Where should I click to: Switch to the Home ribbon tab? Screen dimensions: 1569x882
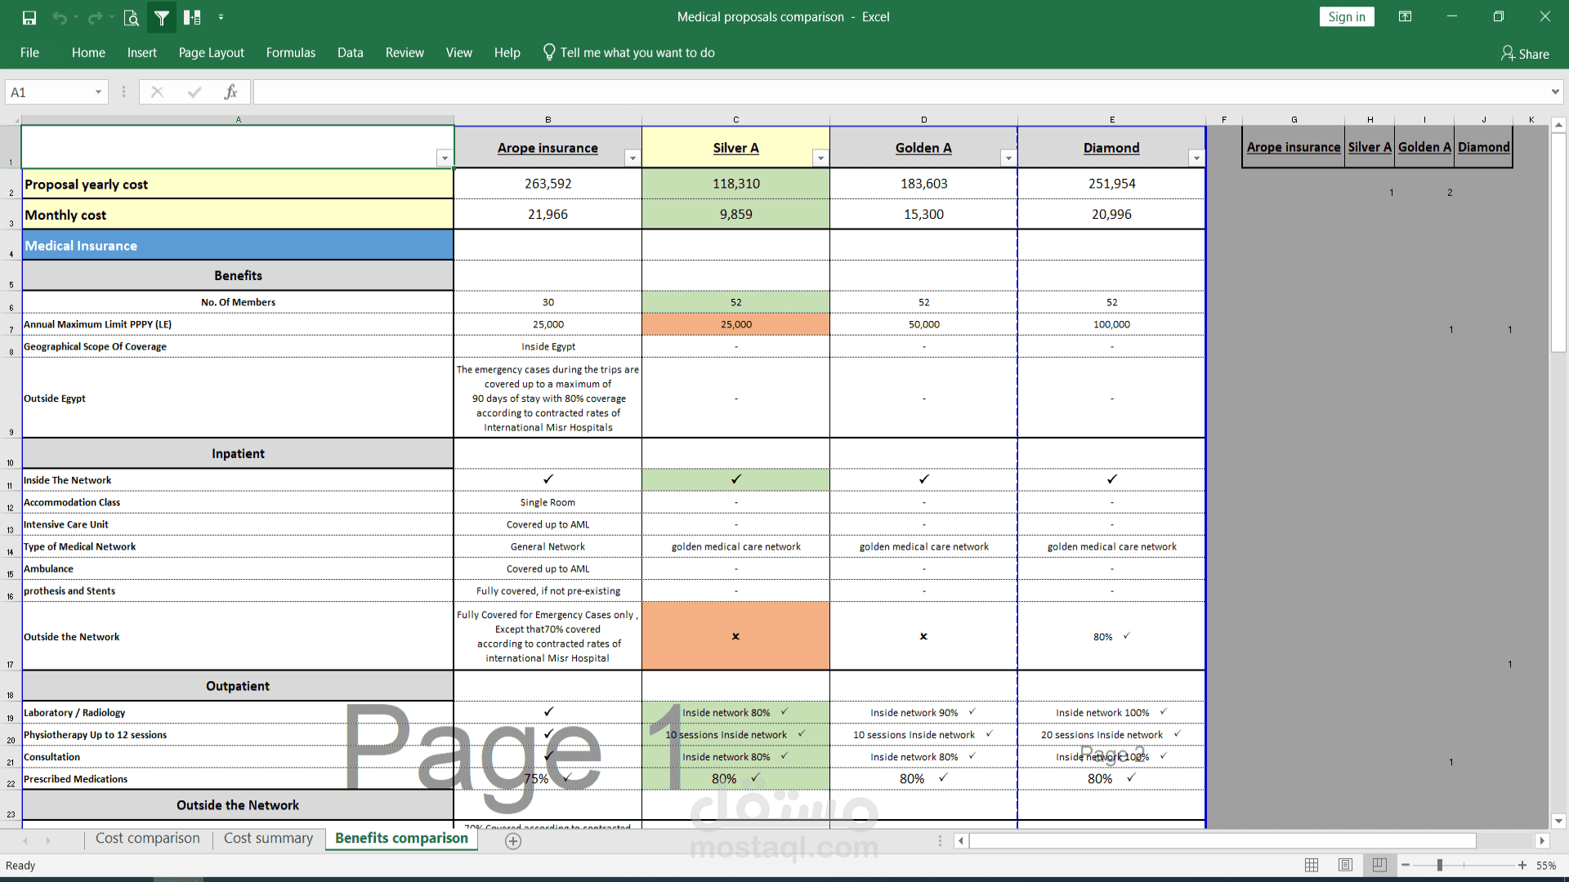point(88,52)
